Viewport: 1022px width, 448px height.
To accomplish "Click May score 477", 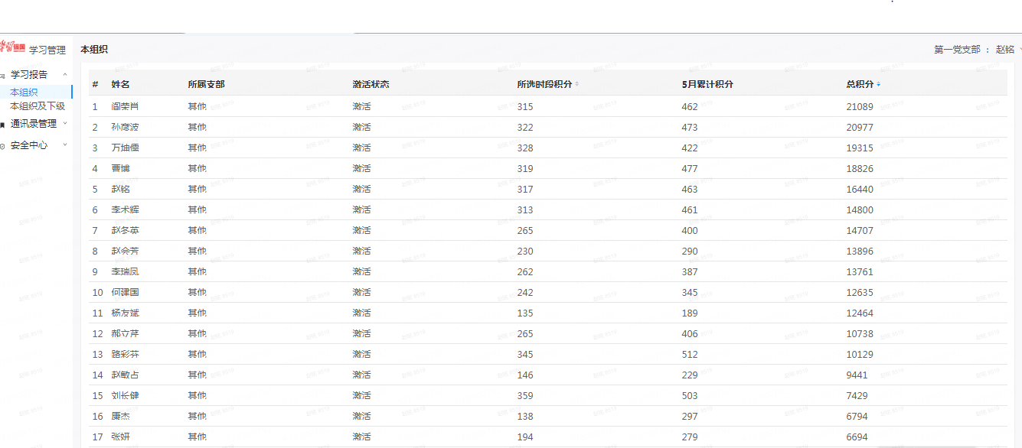I will pyautogui.click(x=690, y=169).
